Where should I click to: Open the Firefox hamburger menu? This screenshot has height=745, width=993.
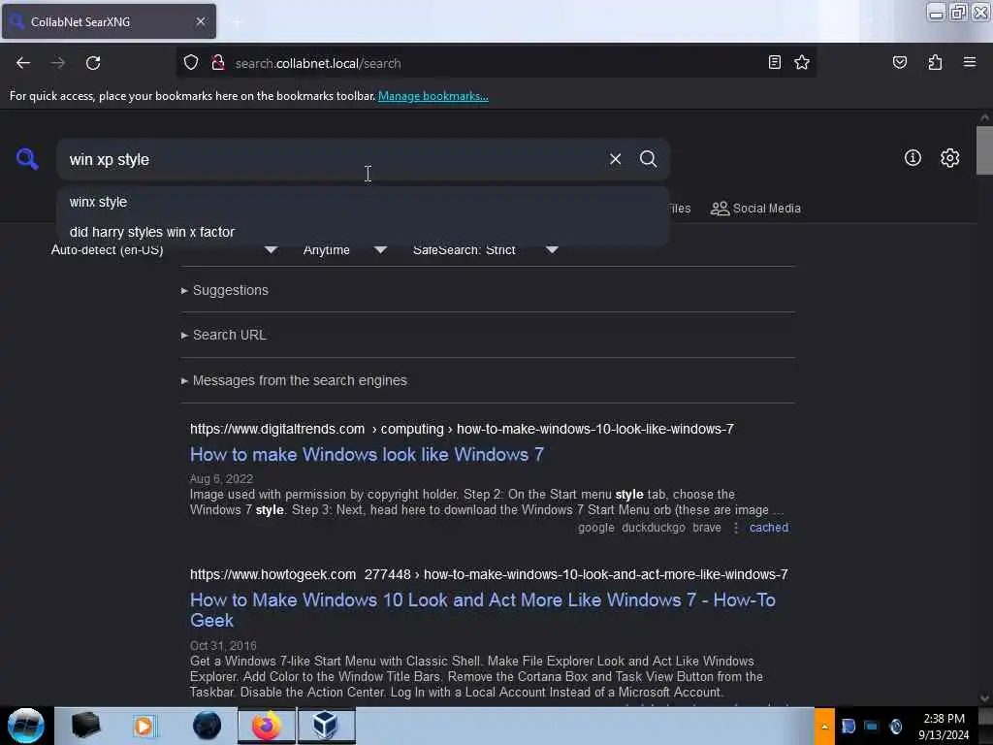coord(970,62)
